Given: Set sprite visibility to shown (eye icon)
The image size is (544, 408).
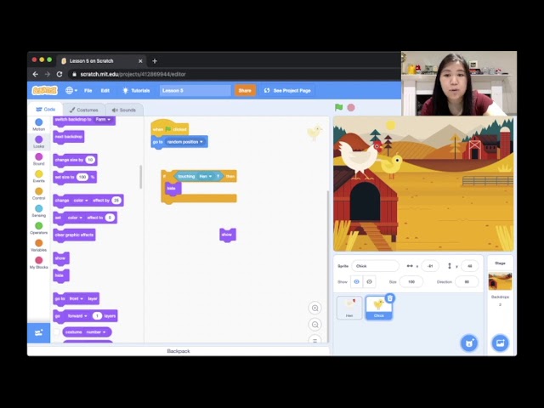Looking at the screenshot, I should (x=356, y=281).
